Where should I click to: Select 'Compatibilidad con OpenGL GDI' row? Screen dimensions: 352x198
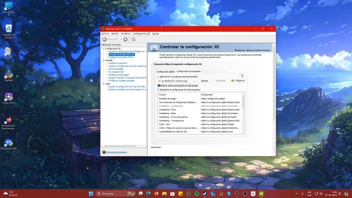(200, 132)
